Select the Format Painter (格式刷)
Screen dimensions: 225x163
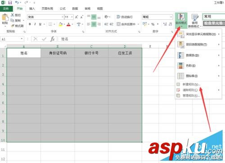[17, 26]
